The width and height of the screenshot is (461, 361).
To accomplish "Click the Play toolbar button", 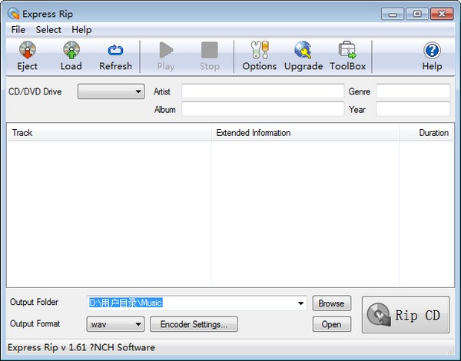I will 166,57.
